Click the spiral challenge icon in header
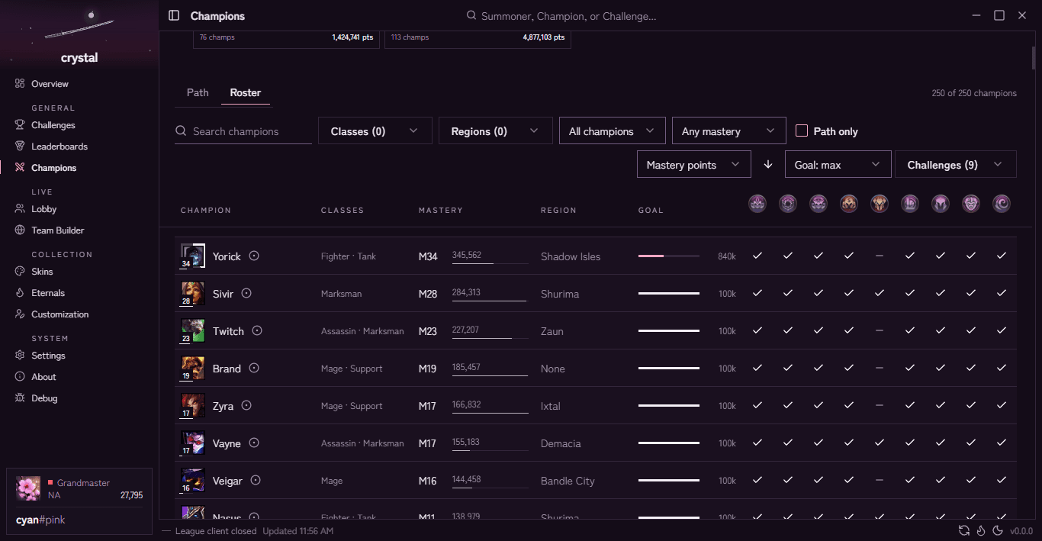1042x541 pixels. tap(1002, 204)
